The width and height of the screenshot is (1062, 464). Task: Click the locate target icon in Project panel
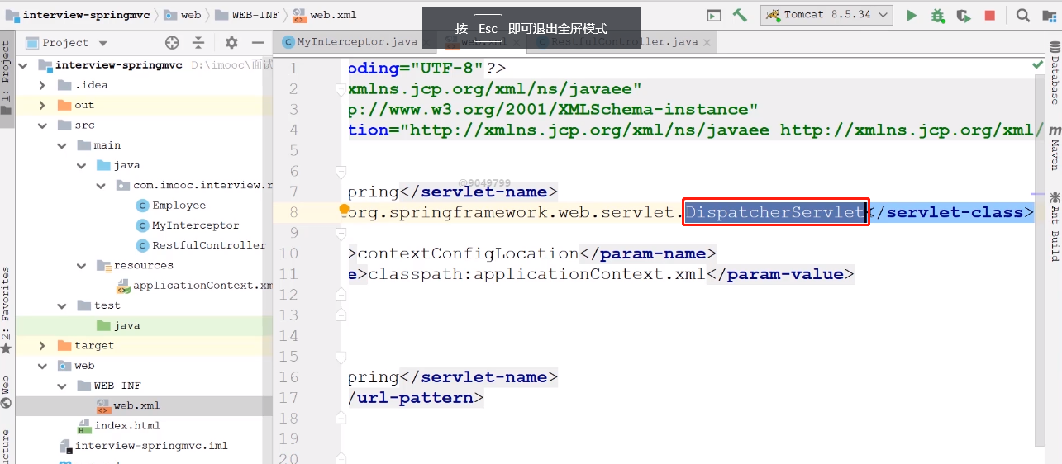[x=172, y=43]
